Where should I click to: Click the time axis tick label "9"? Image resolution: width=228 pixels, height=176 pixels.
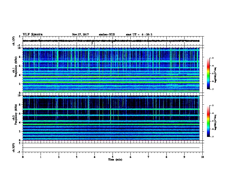[184, 157]
